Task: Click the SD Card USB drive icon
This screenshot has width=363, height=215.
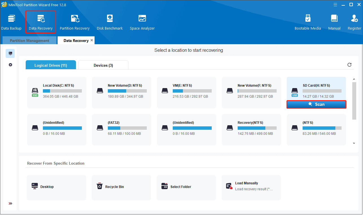Action: tap(295, 92)
